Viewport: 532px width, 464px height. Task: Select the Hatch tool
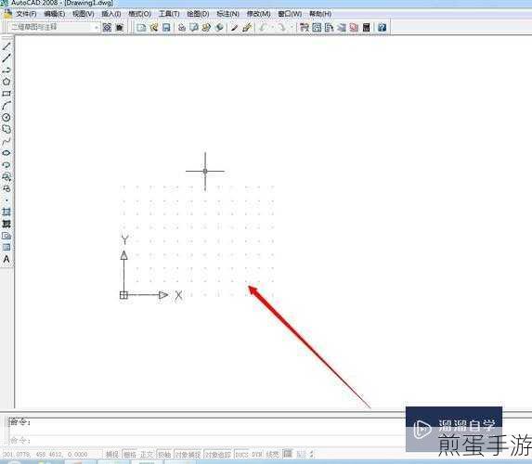coord(6,212)
